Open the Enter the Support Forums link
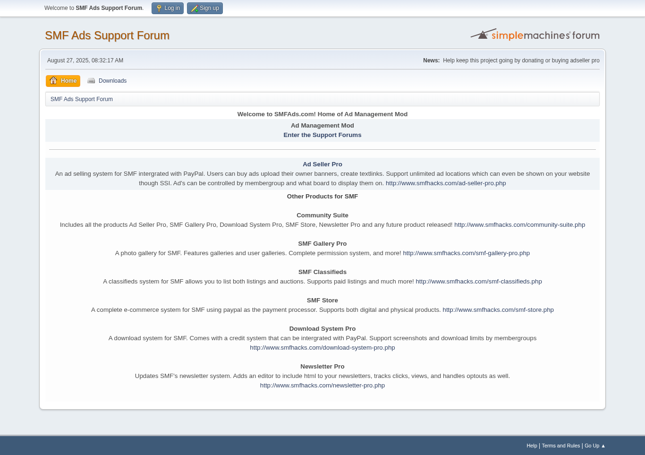This screenshot has height=455, width=645. [322, 135]
